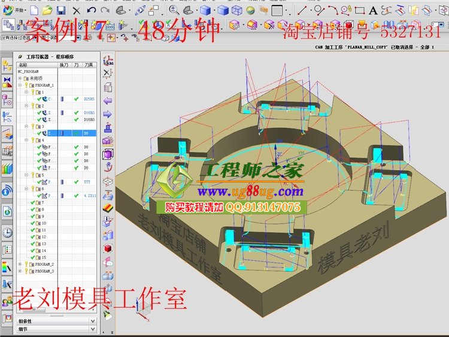The image size is (449, 337).
Task: Save using the floppy disk icon
Action: tap(61, 10)
